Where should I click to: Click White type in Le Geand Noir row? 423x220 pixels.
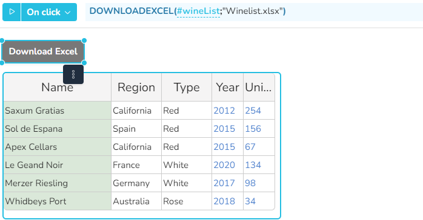(x=187, y=165)
